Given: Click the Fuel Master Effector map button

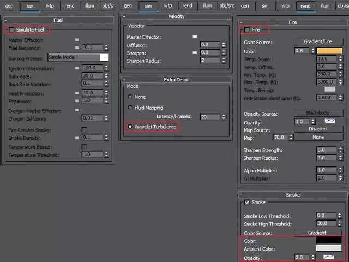Looking at the screenshot, I should [x=77, y=40].
